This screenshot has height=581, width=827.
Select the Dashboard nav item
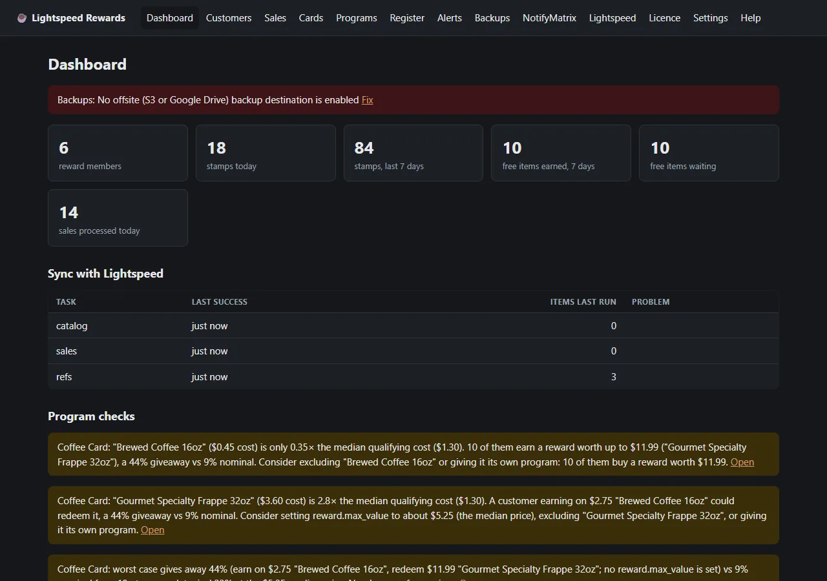[x=170, y=18]
